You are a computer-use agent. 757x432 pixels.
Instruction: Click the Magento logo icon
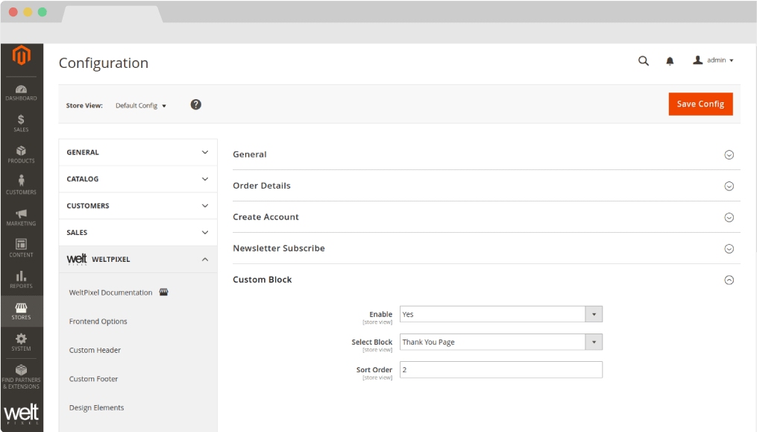click(x=22, y=55)
